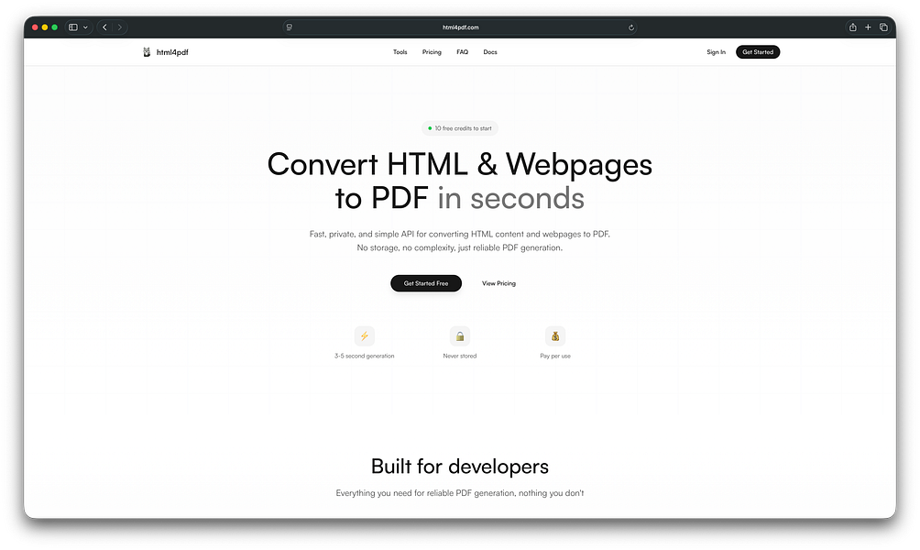This screenshot has height=550, width=920.
Task: Click the padlock 'Never stored' icon
Action: [x=459, y=337]
